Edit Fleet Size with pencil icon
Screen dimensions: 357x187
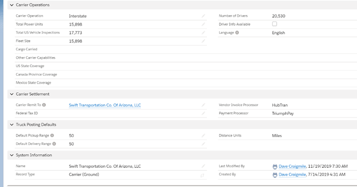tap(203, 41)
